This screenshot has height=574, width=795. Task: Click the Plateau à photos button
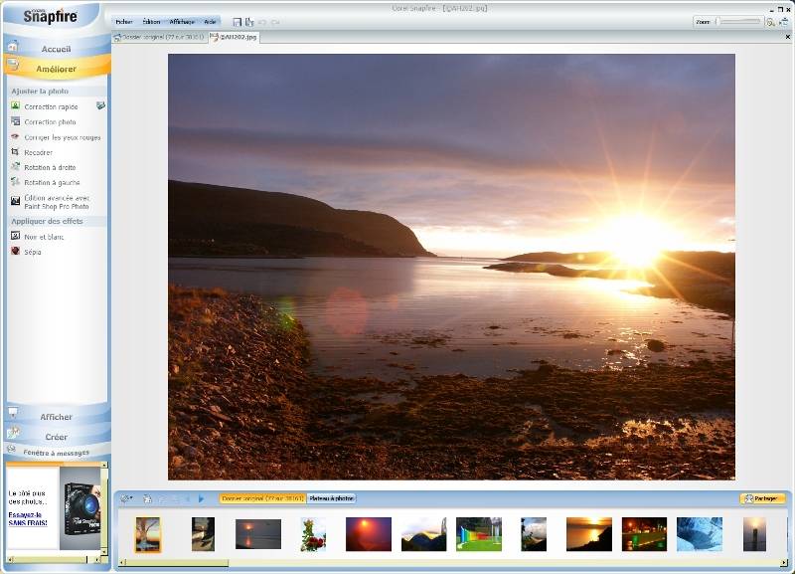tap(331, 498)
